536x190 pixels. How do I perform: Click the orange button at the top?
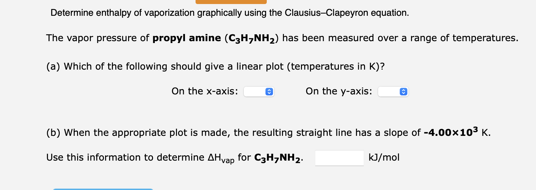point(231,1)
